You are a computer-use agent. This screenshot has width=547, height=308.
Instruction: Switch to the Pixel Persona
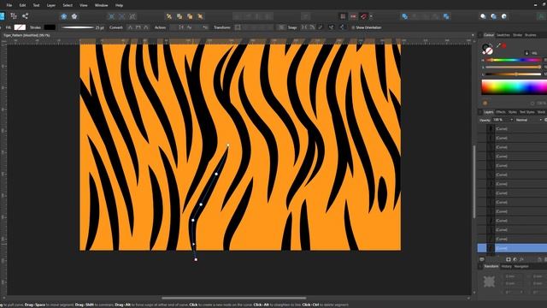point(14,16)
